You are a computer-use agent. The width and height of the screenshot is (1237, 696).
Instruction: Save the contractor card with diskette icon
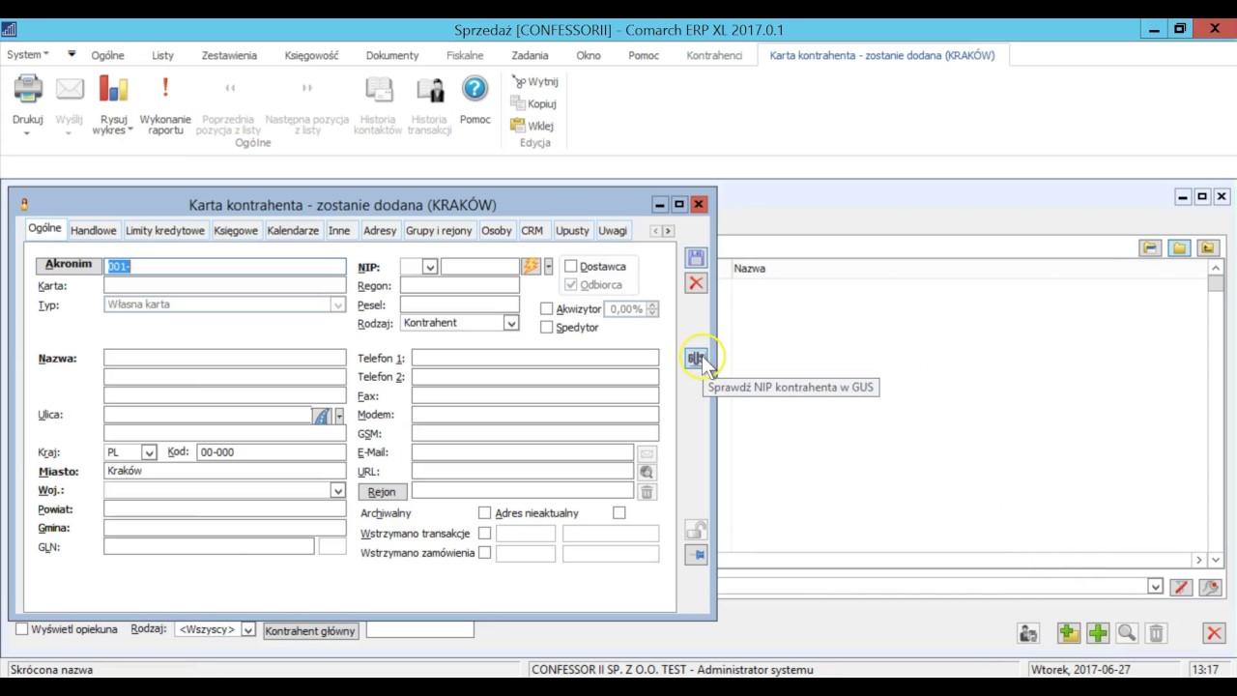696,258
